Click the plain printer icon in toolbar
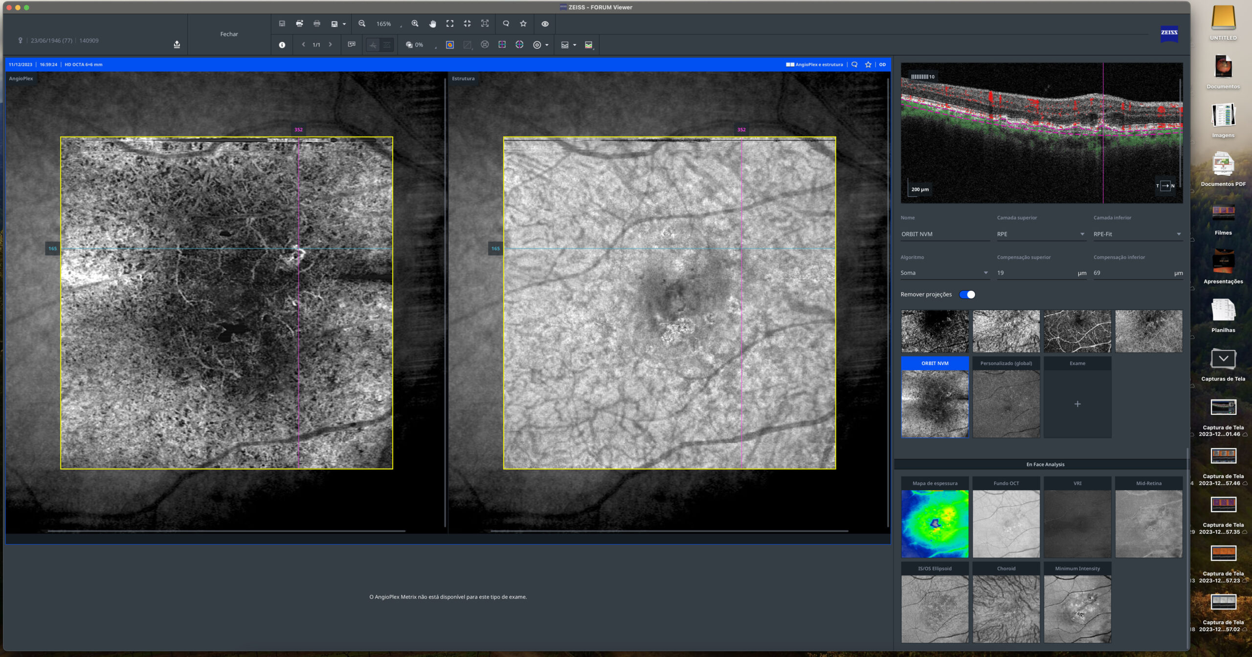The image size is (1252, 657). click(317, 23)
